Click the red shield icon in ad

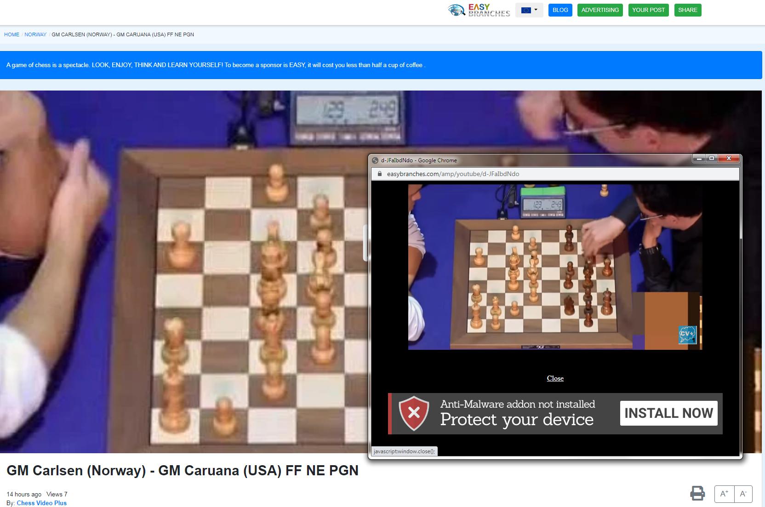click(414, 413)
